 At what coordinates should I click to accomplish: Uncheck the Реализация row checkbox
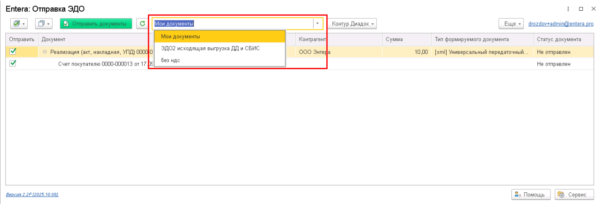(x=13, y=51)
